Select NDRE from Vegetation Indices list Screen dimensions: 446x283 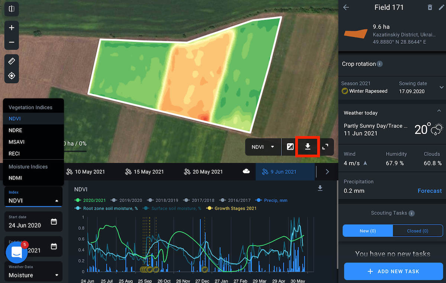(x=16, y=130)
